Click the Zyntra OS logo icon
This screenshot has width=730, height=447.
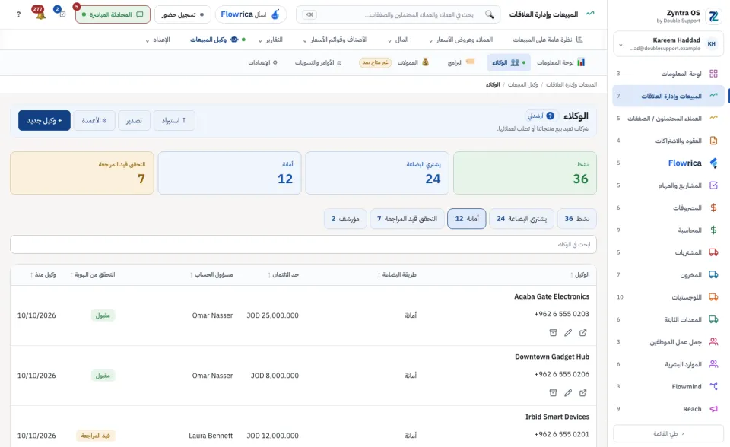[713, 16]
